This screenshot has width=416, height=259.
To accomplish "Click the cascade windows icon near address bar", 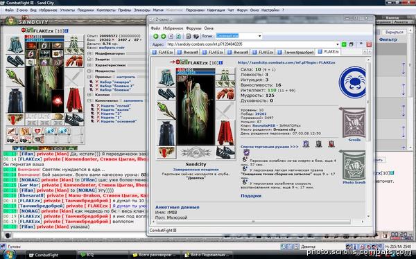I will point(351,44).
